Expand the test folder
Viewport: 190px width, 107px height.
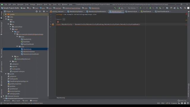[x=10, y=62]
